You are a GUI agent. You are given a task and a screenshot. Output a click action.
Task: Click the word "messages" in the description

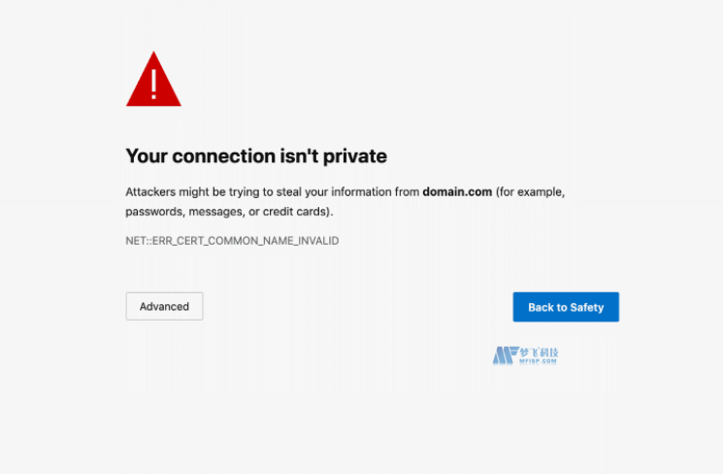click(x=215, y=211)
